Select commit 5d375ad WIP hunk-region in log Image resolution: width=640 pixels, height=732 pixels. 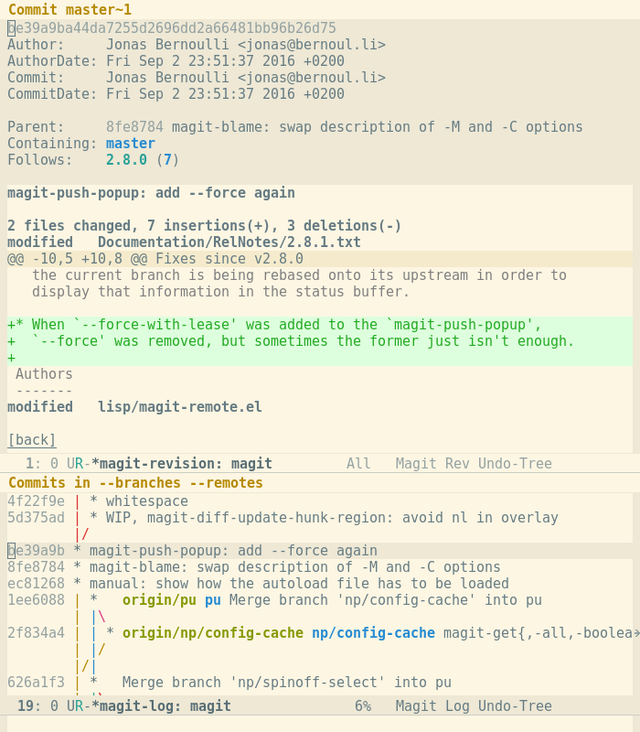coord(283,517)
